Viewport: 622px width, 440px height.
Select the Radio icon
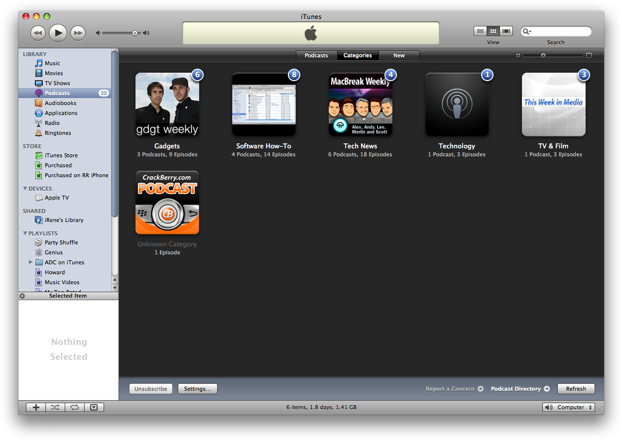39,123
